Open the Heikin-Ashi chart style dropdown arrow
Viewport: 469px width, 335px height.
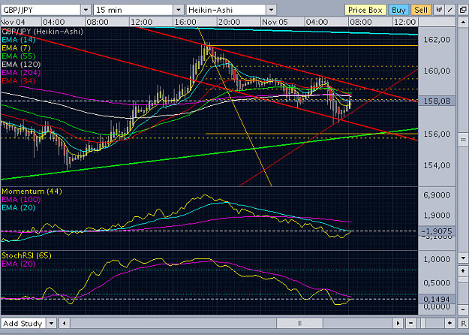pyautogui.click(x=272, y=10)
